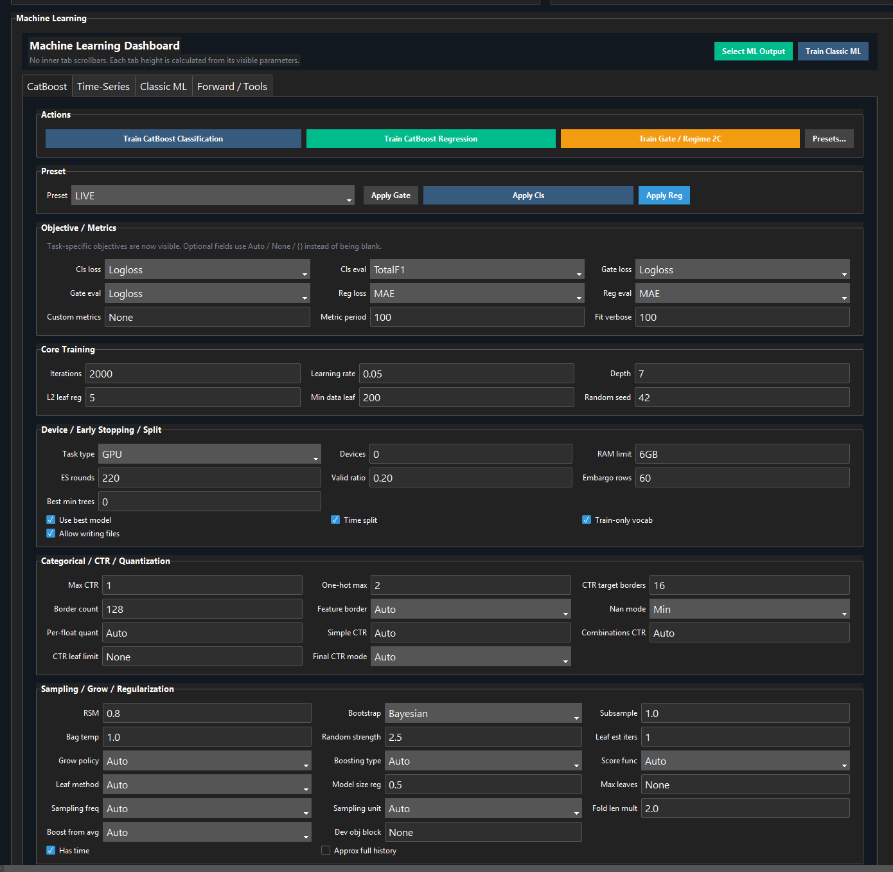Toggle the Time split checkbox

[x=335, y=520]
